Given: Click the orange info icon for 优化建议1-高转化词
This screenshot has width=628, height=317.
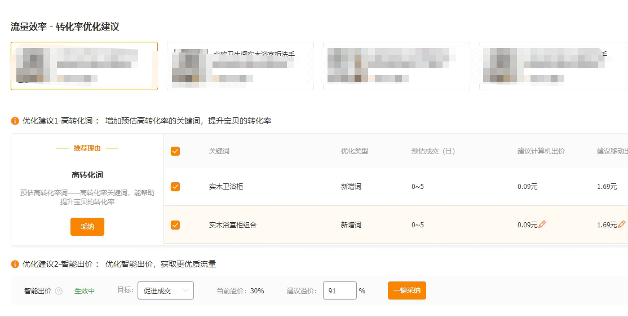Looking at the screenshot, I should point(15,121).
